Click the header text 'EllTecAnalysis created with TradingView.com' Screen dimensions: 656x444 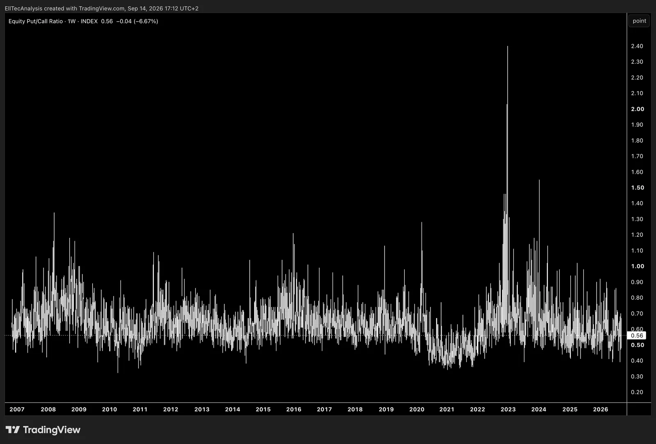64,8
